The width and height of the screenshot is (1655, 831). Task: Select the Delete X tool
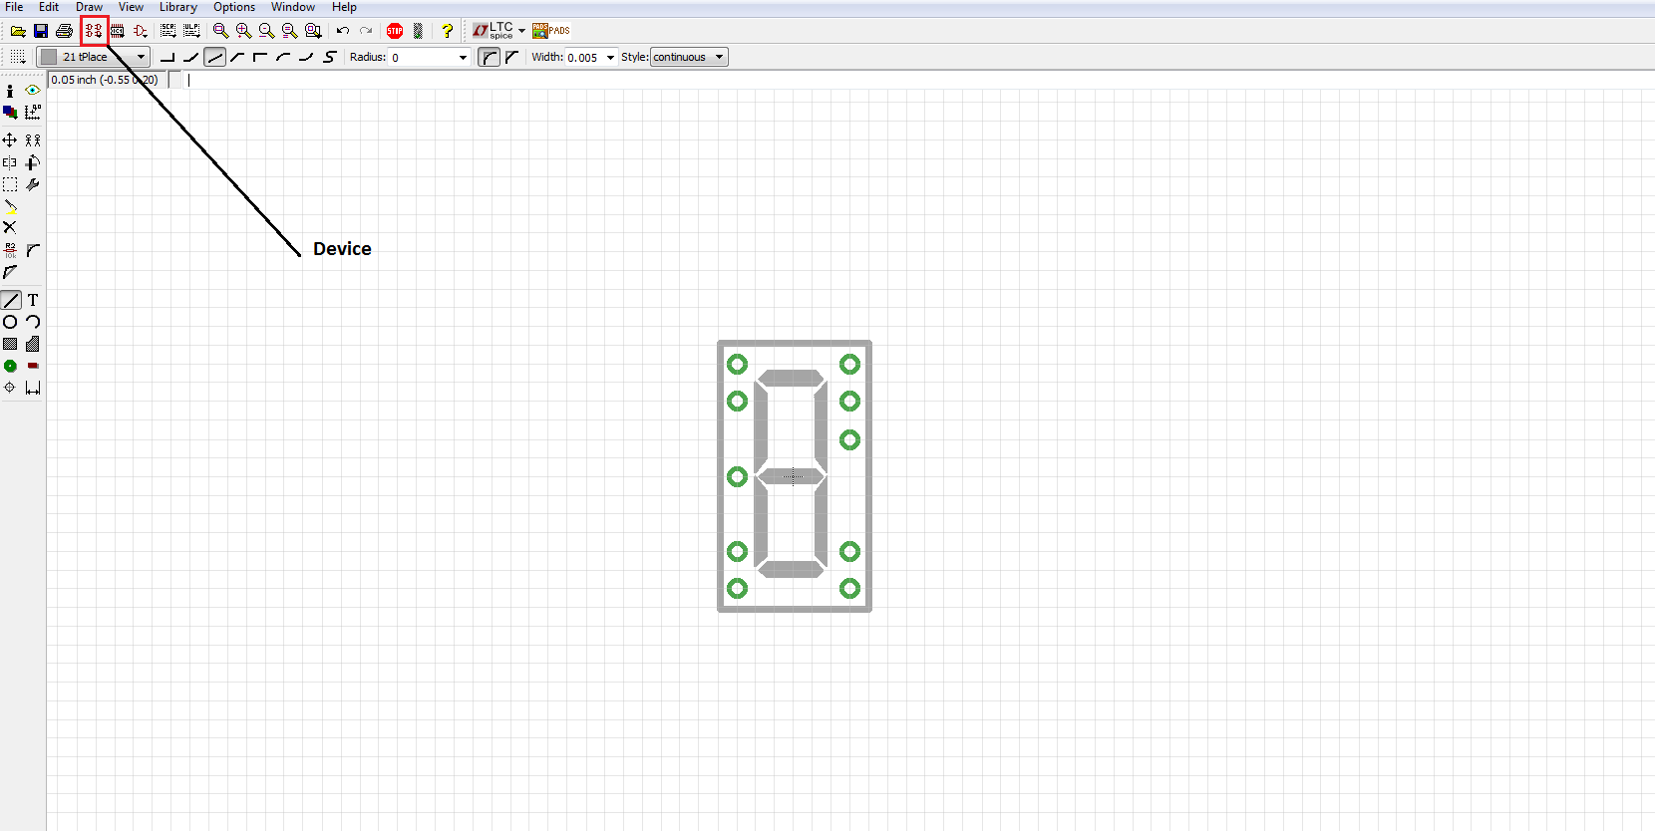click(10, 227)
